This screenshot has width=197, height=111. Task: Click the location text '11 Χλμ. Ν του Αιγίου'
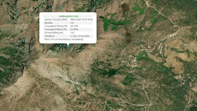click(x=80, y=36)
